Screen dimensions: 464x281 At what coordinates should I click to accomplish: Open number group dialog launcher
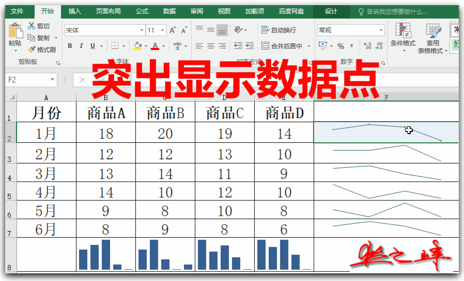pyautogui.click(x=383, y=63)
